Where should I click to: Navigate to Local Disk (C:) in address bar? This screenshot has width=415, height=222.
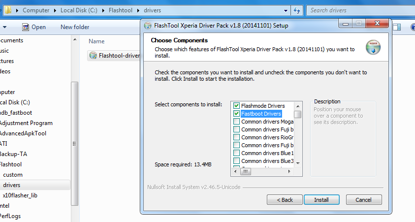point(79,10)
